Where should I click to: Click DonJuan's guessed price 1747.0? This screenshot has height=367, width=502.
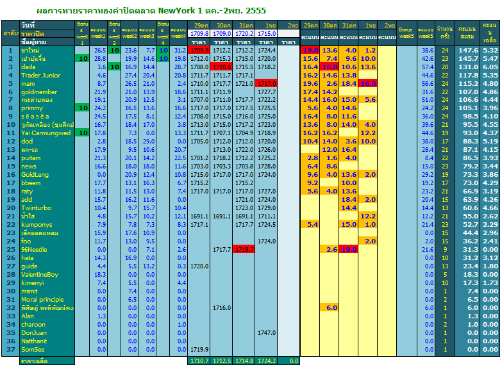266,333
